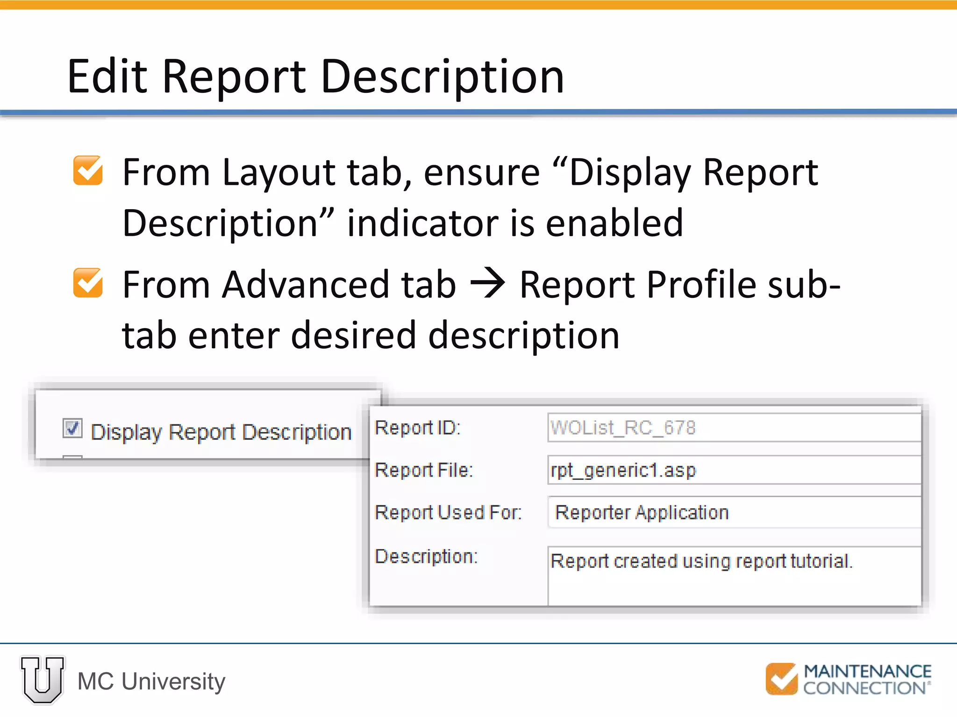Click the 'Display Report Description' label

click(x=221, y=432)
